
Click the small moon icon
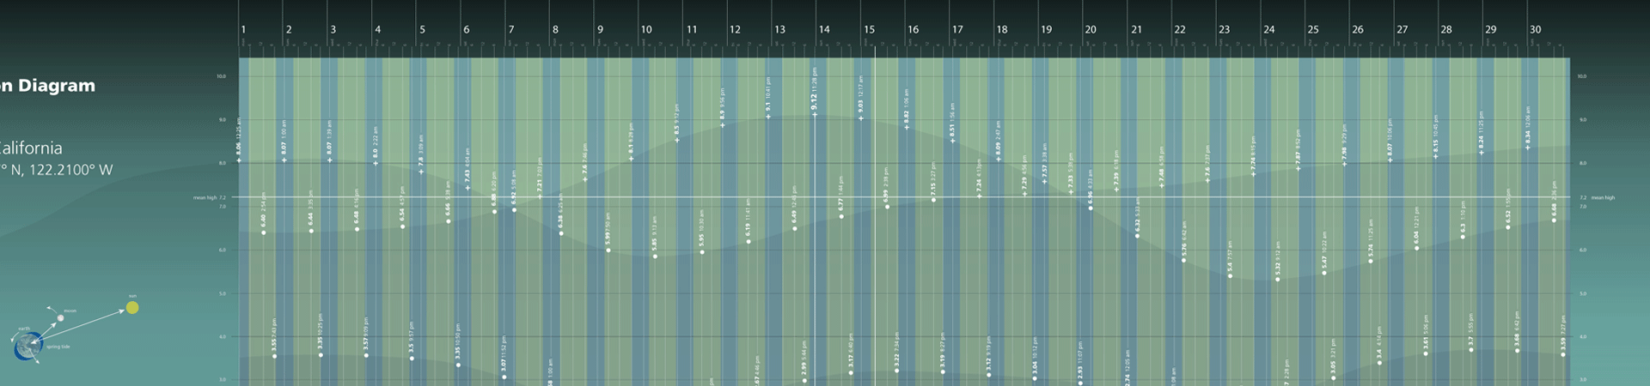(x=60, y=318)
